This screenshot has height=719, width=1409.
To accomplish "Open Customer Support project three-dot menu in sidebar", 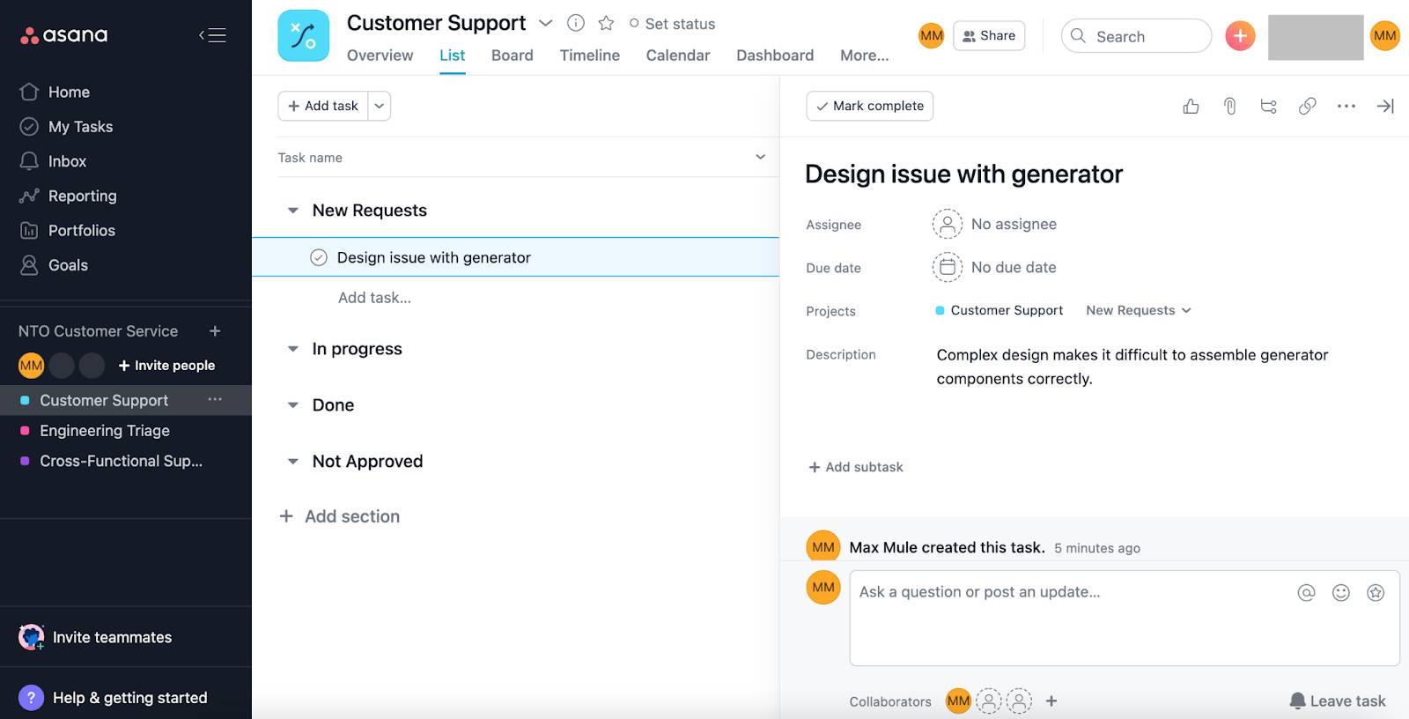I will (x=215, y=399).
